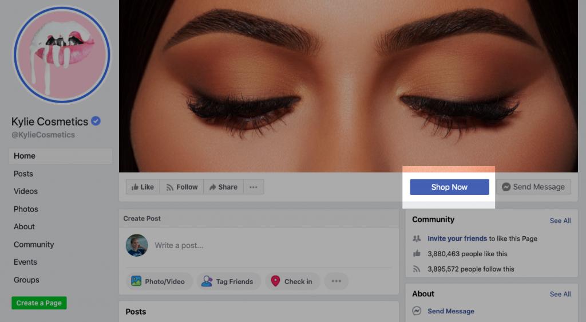This screenshot has height=322, width=586.
Task: Open Events in the sidebar
Action: click(25, 262)
